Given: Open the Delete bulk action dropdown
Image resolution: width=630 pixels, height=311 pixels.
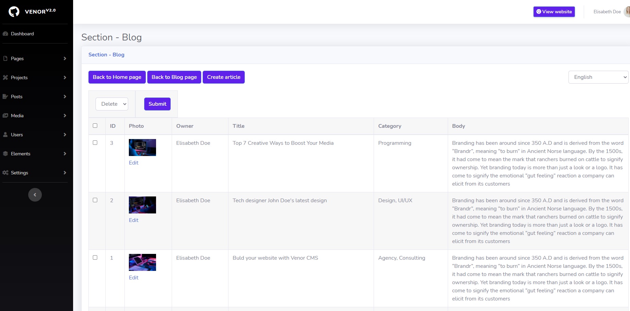Looking at the screenshot, I should pyautogui.click(x=112, y=104).
